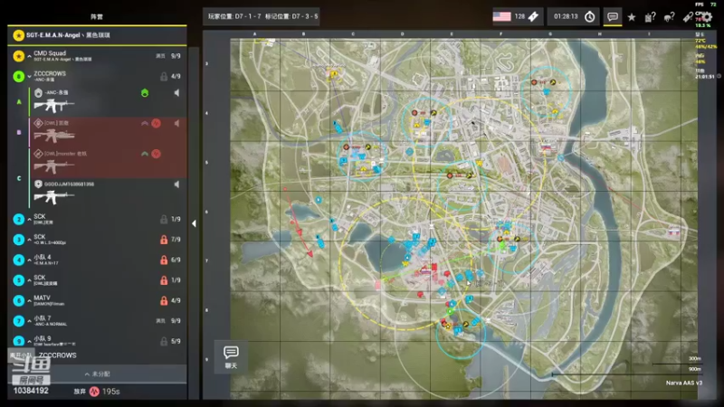Mute speaker for GGDDJJM player
724x407 pixels.
coord(176,185)
